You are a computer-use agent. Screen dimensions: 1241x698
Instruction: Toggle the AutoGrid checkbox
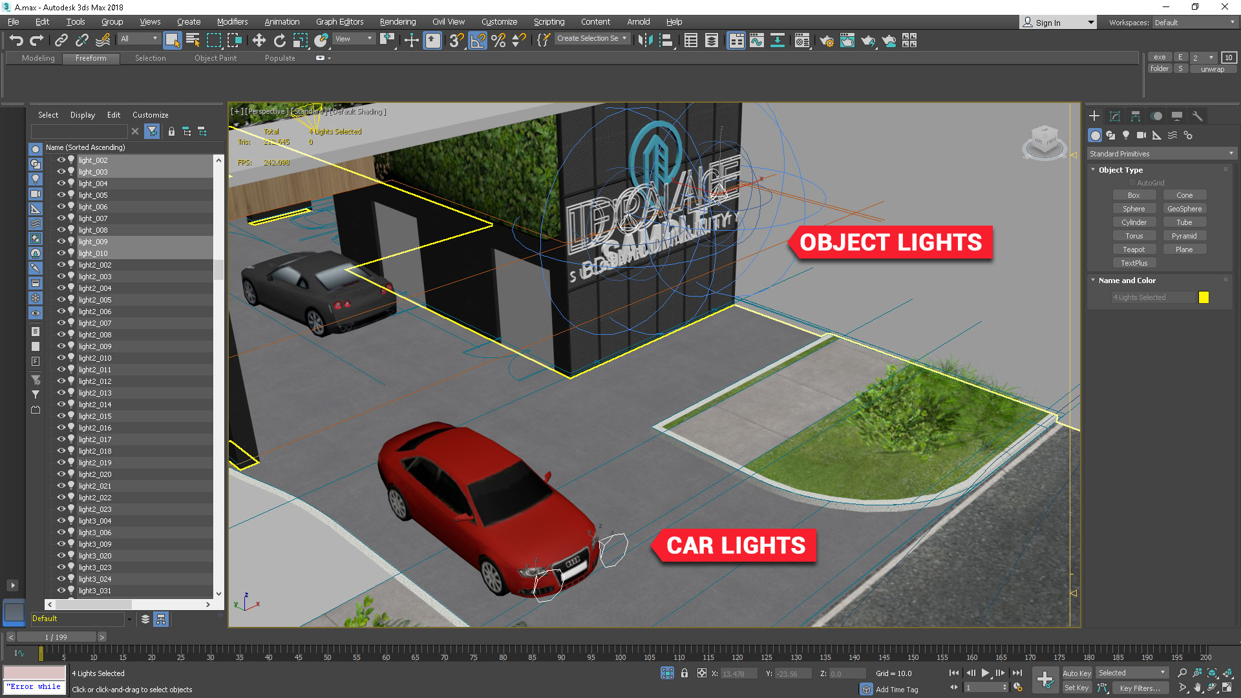pyautogui.click(x=1132, y=183)
